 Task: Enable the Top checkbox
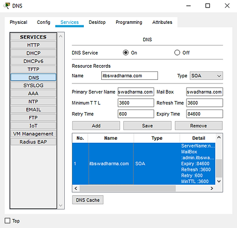[7, 221]
